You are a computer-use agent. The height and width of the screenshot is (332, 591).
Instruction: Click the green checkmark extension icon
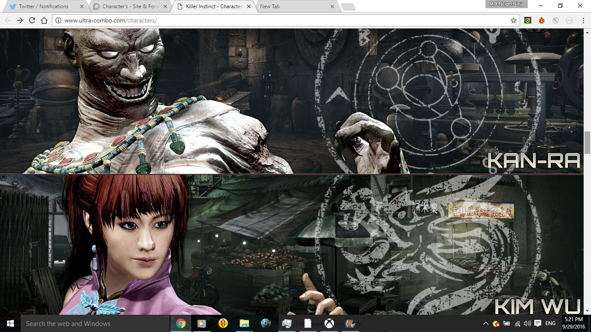click(x=528, y=20)
